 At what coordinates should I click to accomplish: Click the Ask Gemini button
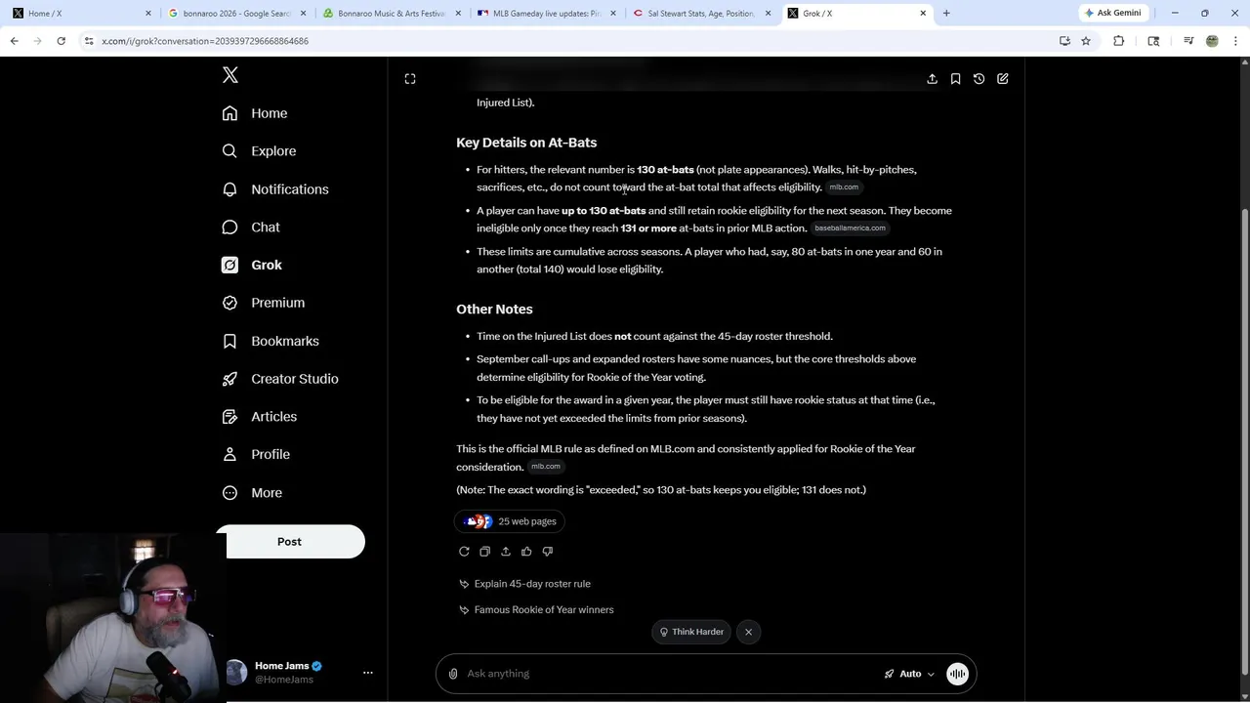1113,13
